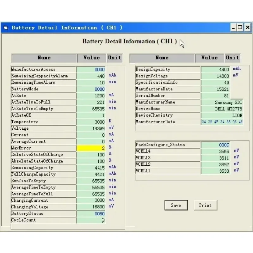Click the right table Name column header
This screenshot has height=253, width=253.
162,58
